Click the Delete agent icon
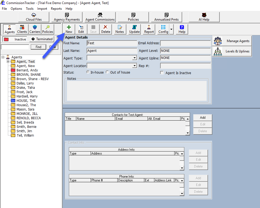Image resolution: width=260 pixels, height=208 pixels. pyautogui.click(x=106, y=29)
